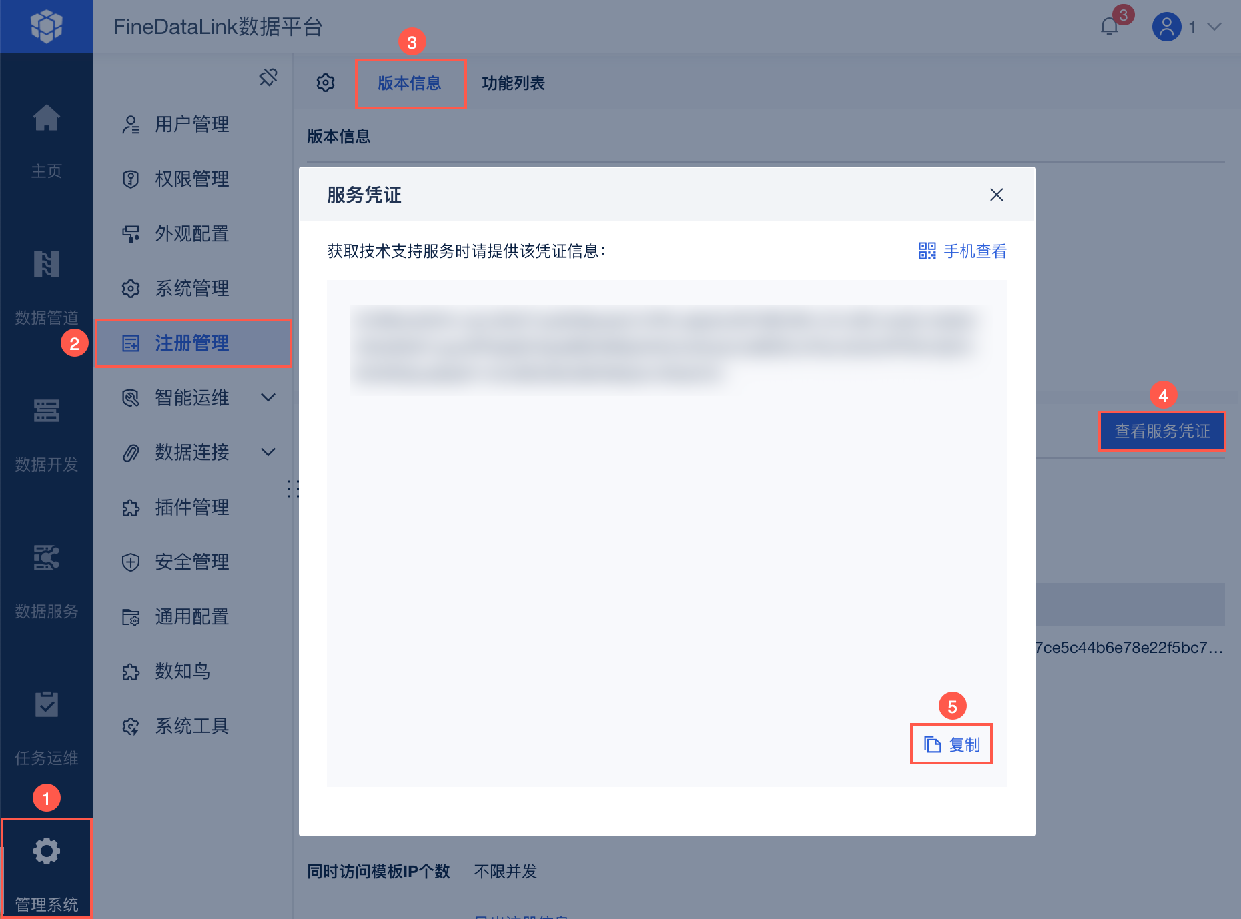Switch to the 功能列表 tab

(x=514, y=83)
